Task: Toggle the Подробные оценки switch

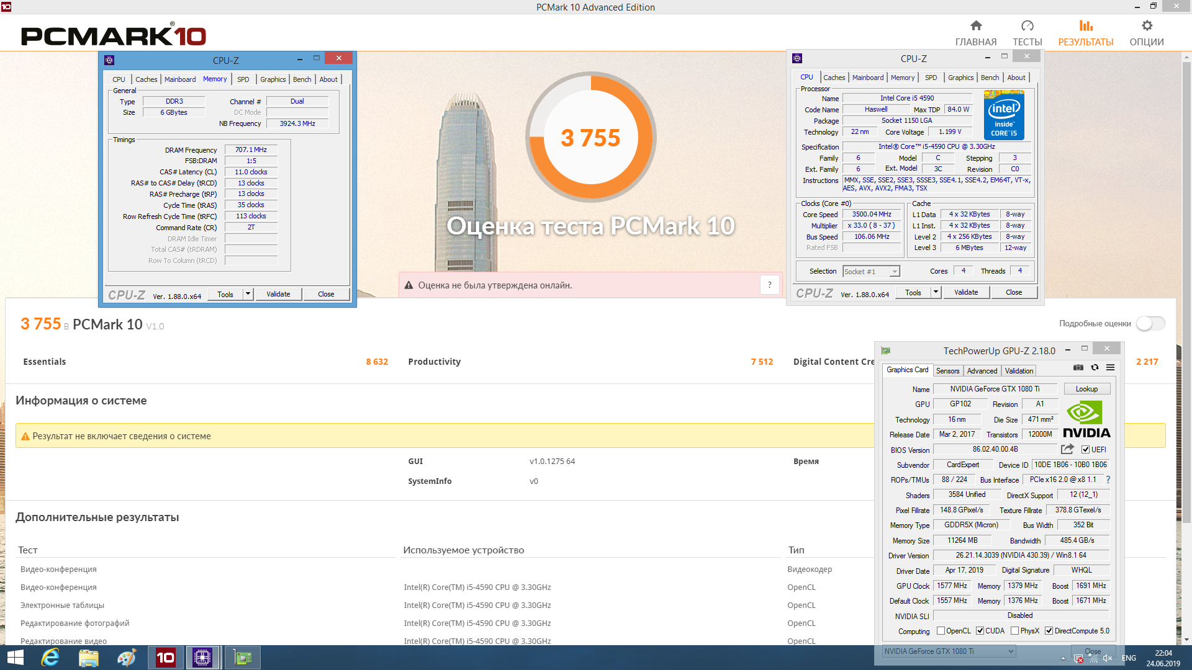Action: coord(1150,324)
